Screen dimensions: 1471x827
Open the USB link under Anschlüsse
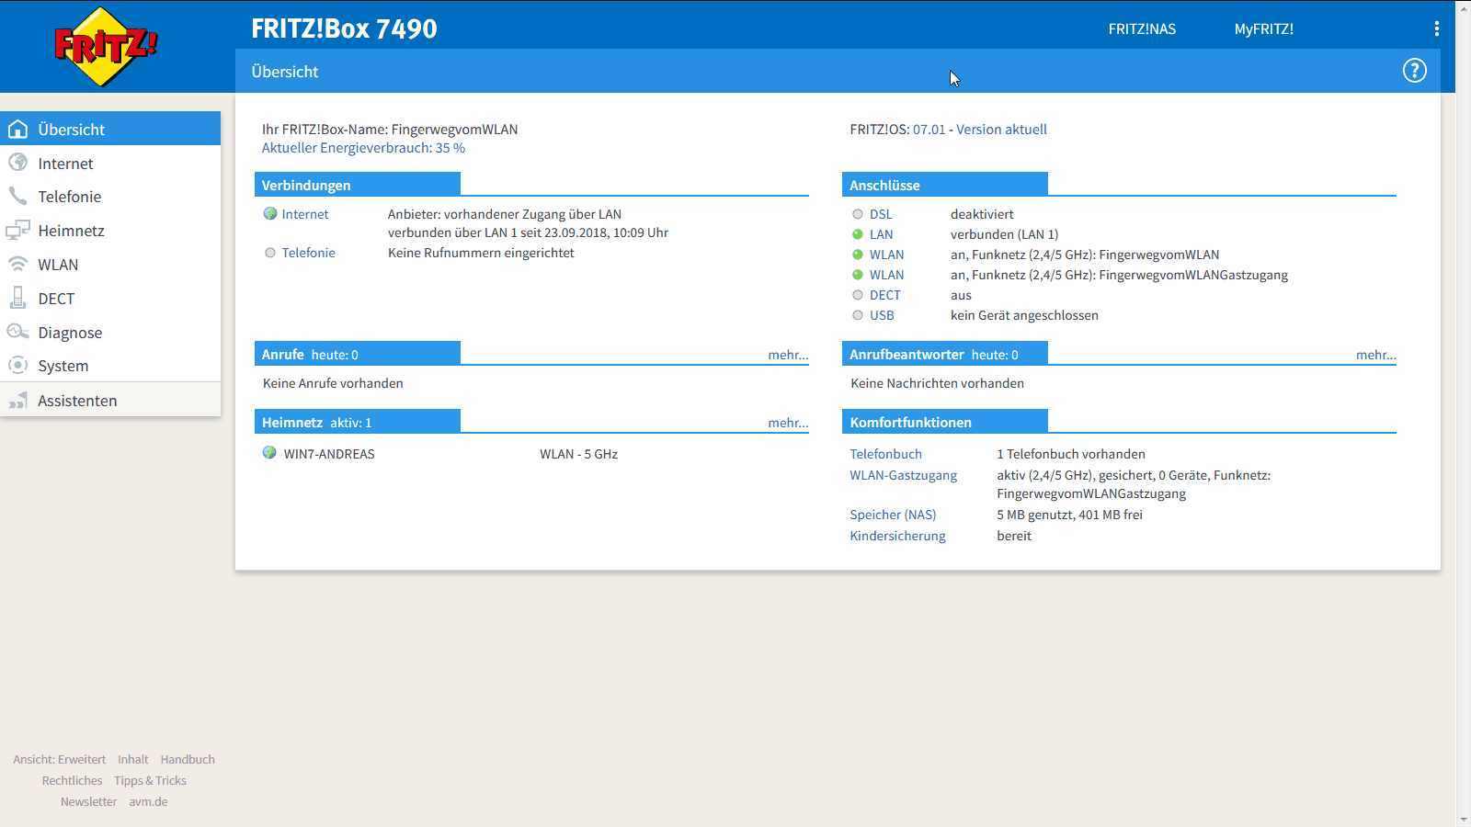tap(882, 315)
